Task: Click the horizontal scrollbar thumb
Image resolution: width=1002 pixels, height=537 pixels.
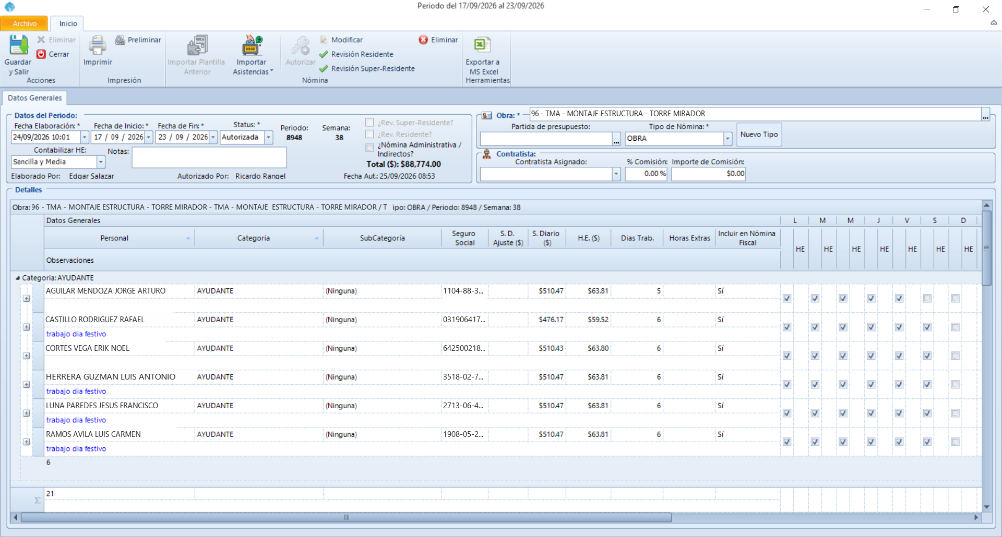Action: [346, 518]
